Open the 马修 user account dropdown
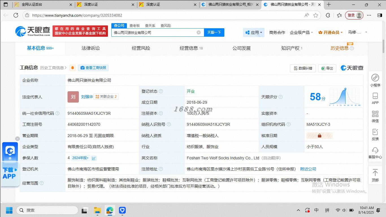Screen dimensions: 386x217 [x=357, y=32]
